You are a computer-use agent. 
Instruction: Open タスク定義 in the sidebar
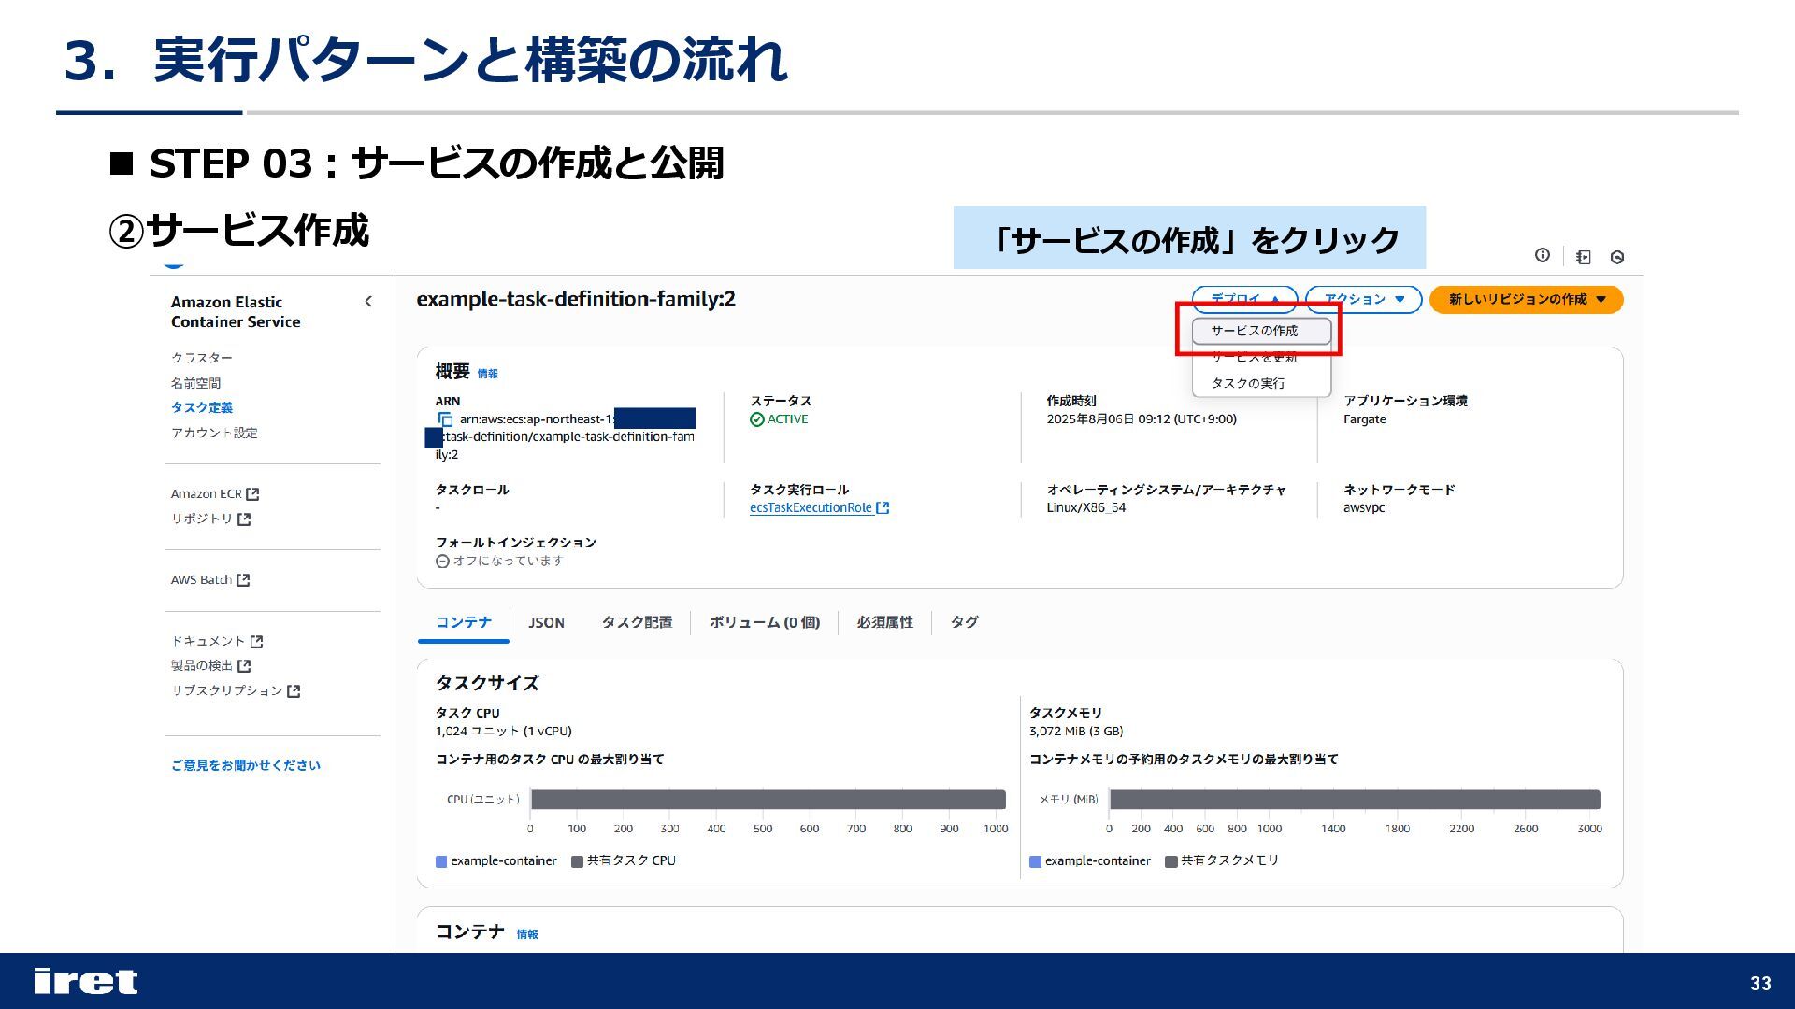point(202,407)
